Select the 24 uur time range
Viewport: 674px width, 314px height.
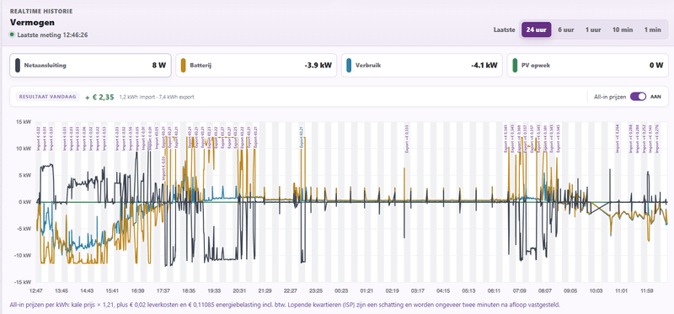coord(536,30)
